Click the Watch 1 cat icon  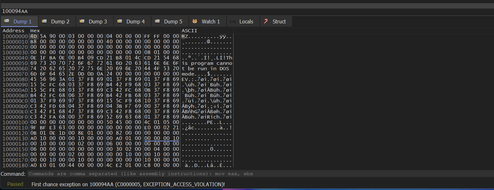pos(195,21)
